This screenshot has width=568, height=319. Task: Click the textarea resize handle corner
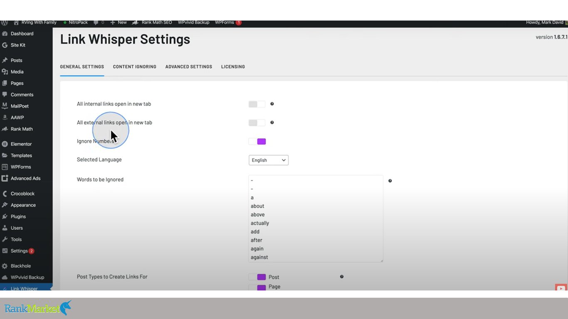pyautogui.click(x=381, y=260)
